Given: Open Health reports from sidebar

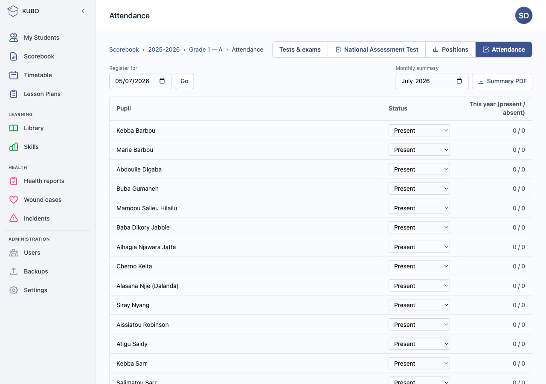Looking at the screenshot, I should 48,181.
